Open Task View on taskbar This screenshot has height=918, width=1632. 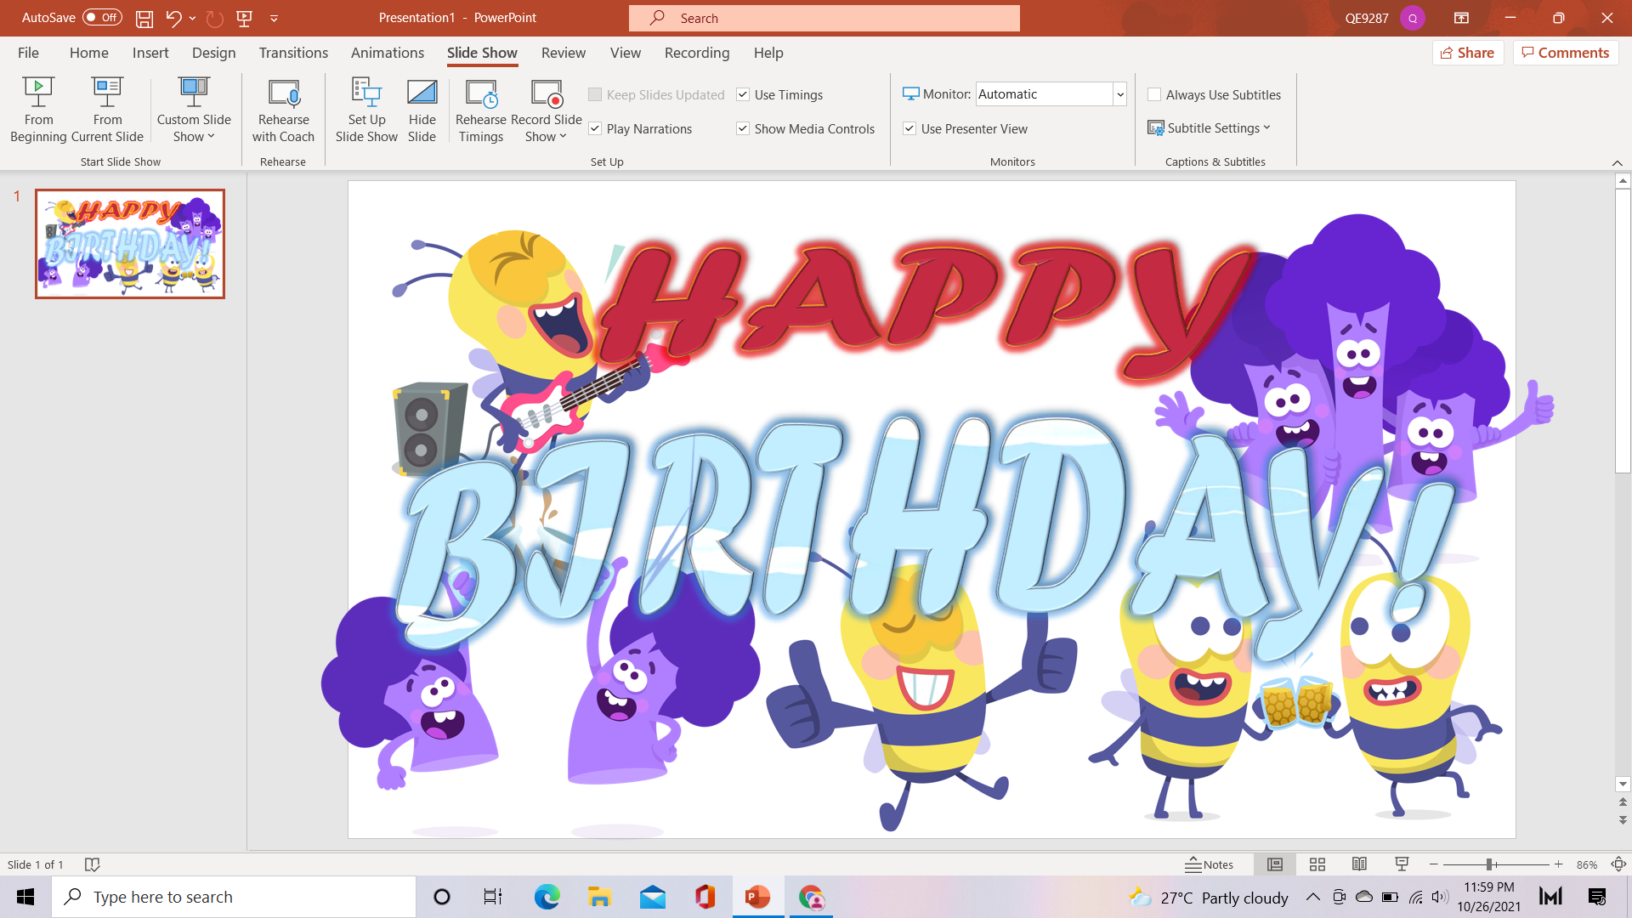493,897
